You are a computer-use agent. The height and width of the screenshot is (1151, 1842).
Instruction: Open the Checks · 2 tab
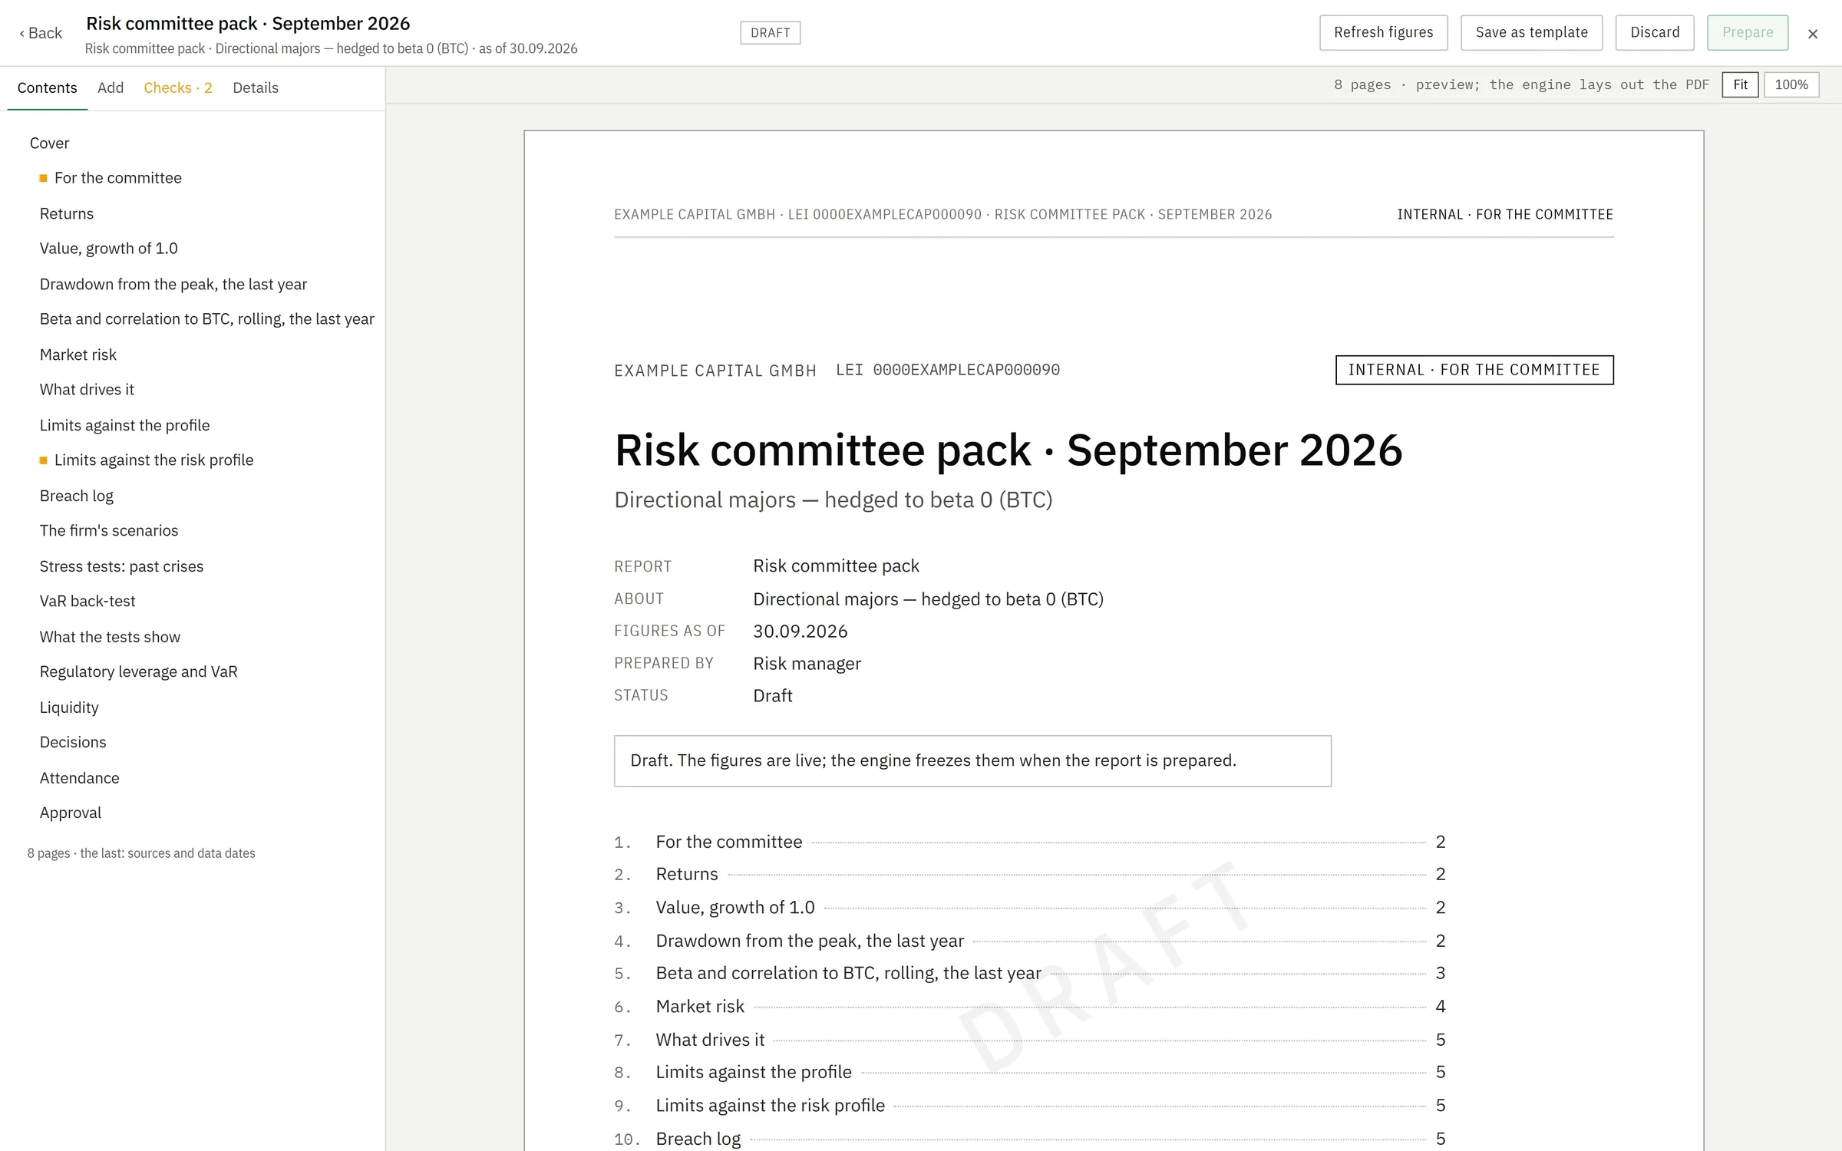pos(178,88)
